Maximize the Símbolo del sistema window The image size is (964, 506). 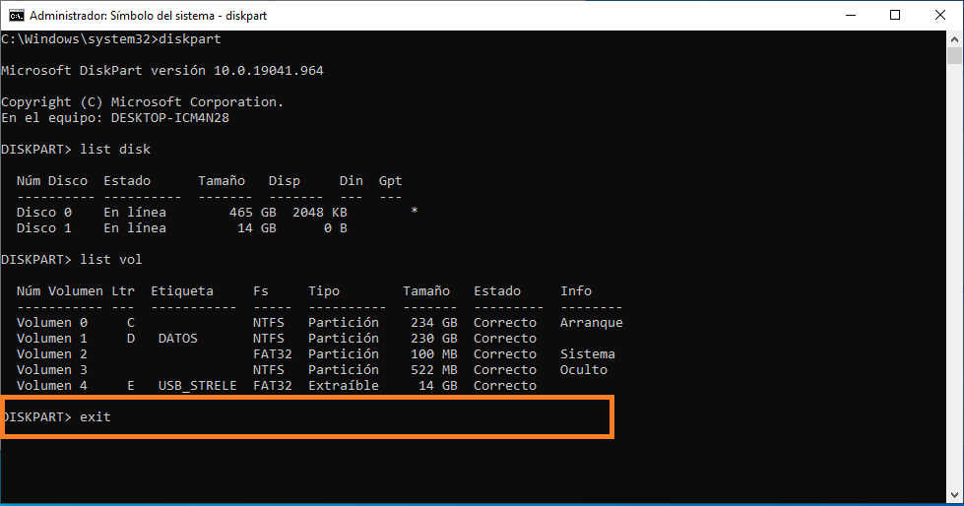(x=894, y=15)
